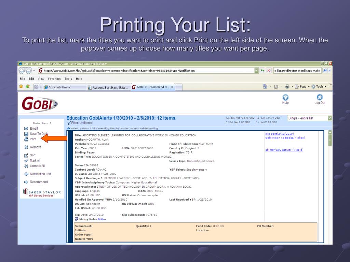Image resolution: width=350 pixels, height=262 pixels.
Task: Click the Mark All checkmark icon
Action: [26, 161]
